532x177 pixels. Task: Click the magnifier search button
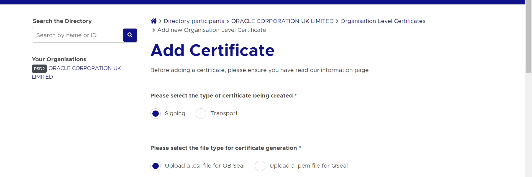click(130, 35)
